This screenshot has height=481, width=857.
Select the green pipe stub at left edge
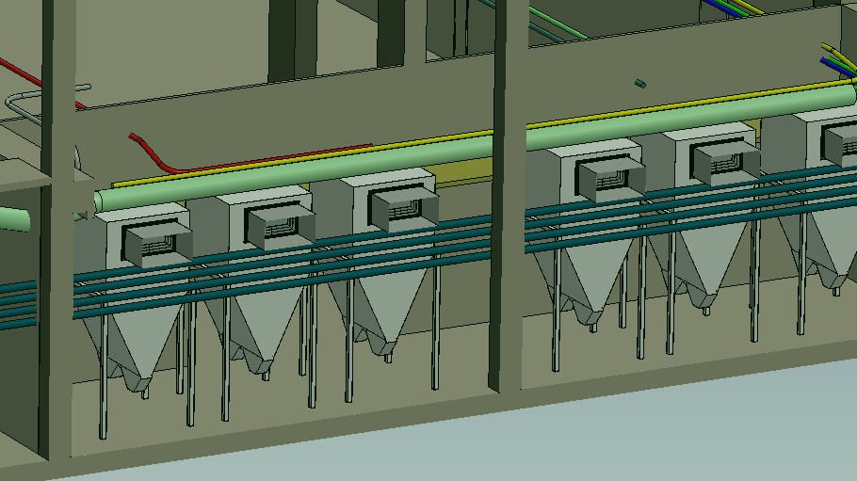tap(13, 220)
